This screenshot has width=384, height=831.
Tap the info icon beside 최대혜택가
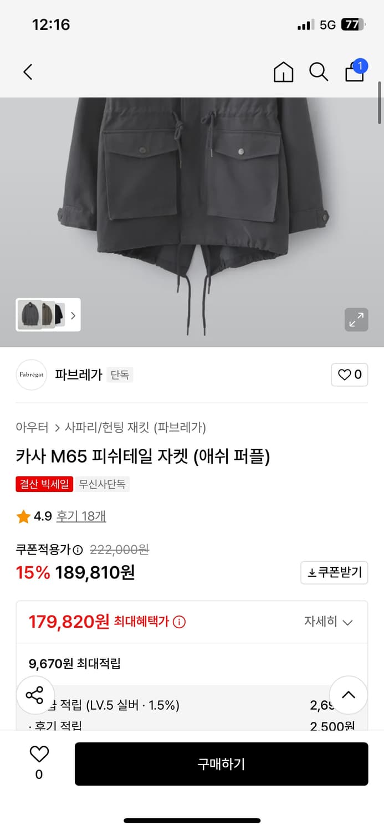point(177,622)
